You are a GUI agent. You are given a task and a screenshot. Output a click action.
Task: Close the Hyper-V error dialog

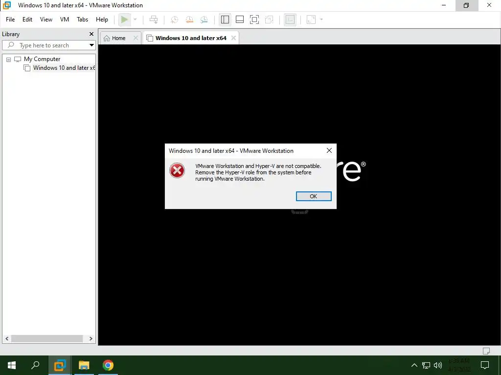(x=329, y=150)
